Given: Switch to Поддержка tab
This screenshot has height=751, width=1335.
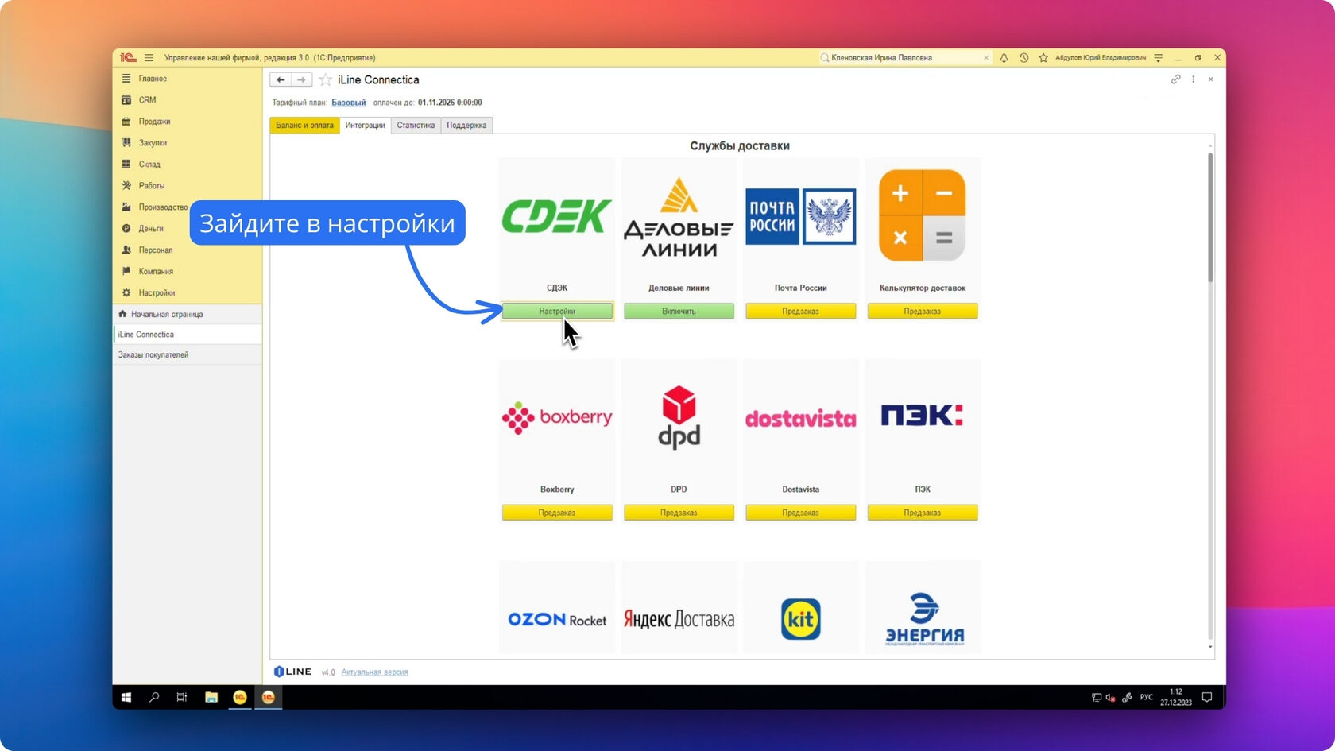Looking at the screenshot, I should 466,126.
